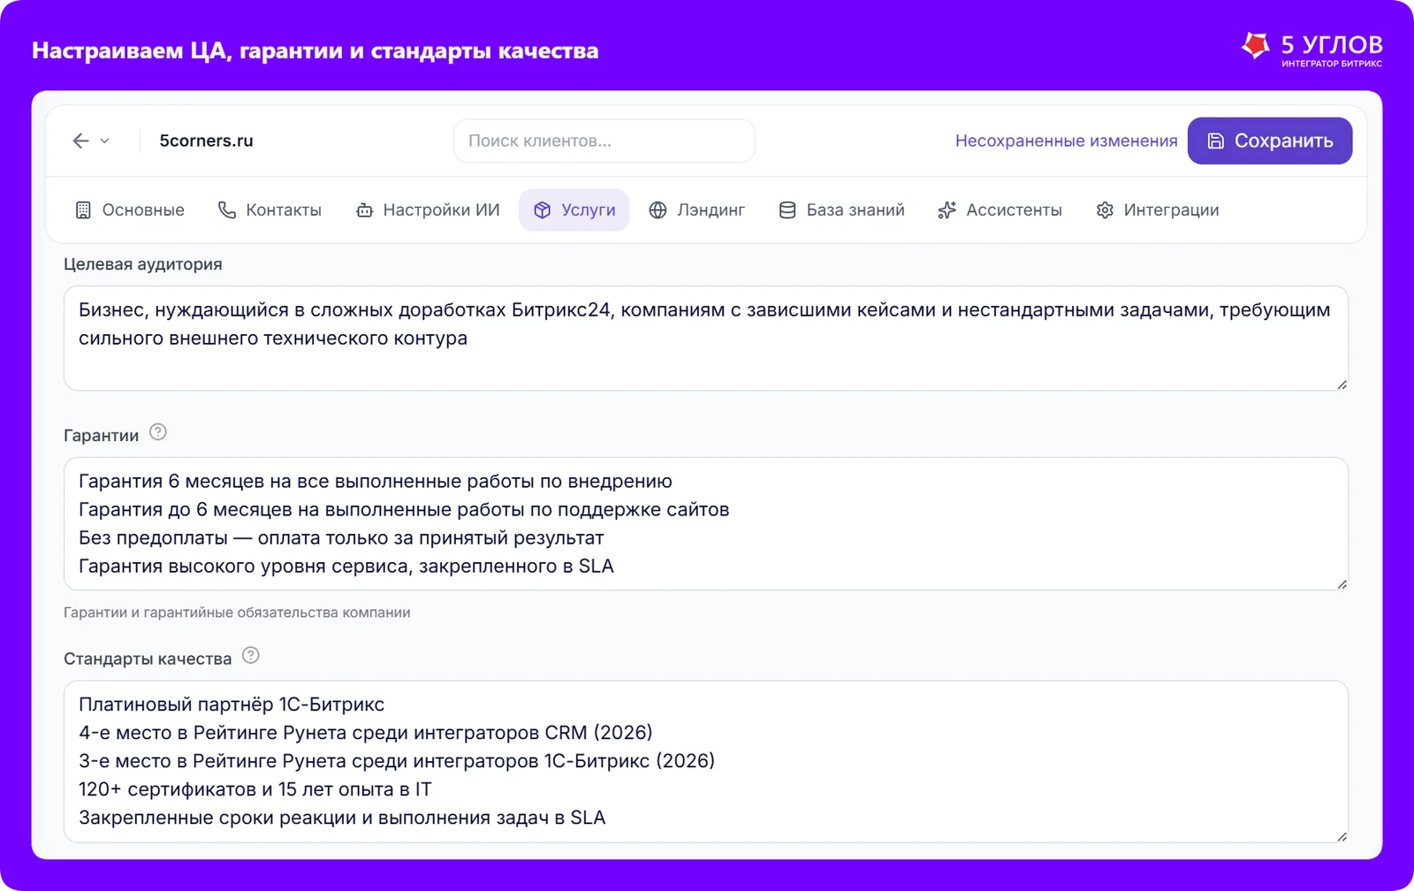The image size is (1414, 891).
Task: Click the floppy disk icon in Сохранить
Action: pos(1216,141)
